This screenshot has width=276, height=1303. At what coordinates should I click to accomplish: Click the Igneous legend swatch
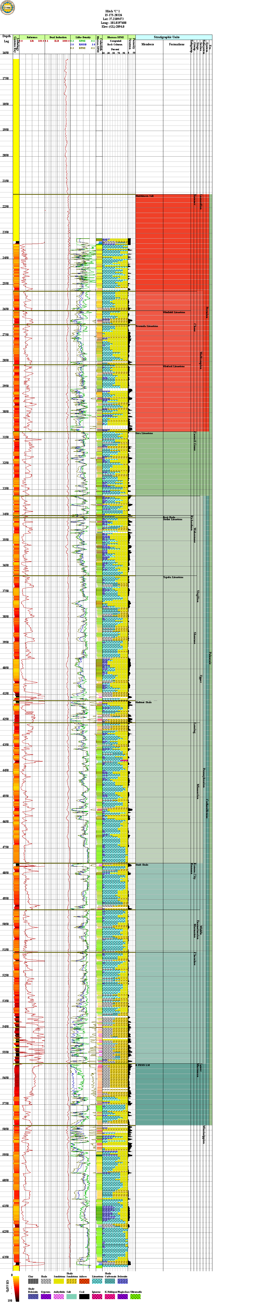click(x=97, y=1296)
